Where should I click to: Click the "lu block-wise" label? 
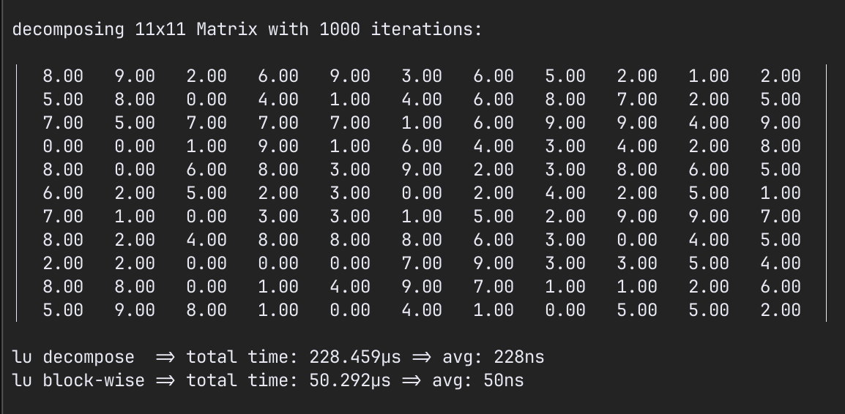pyautogui.click(x=78, y=380)
